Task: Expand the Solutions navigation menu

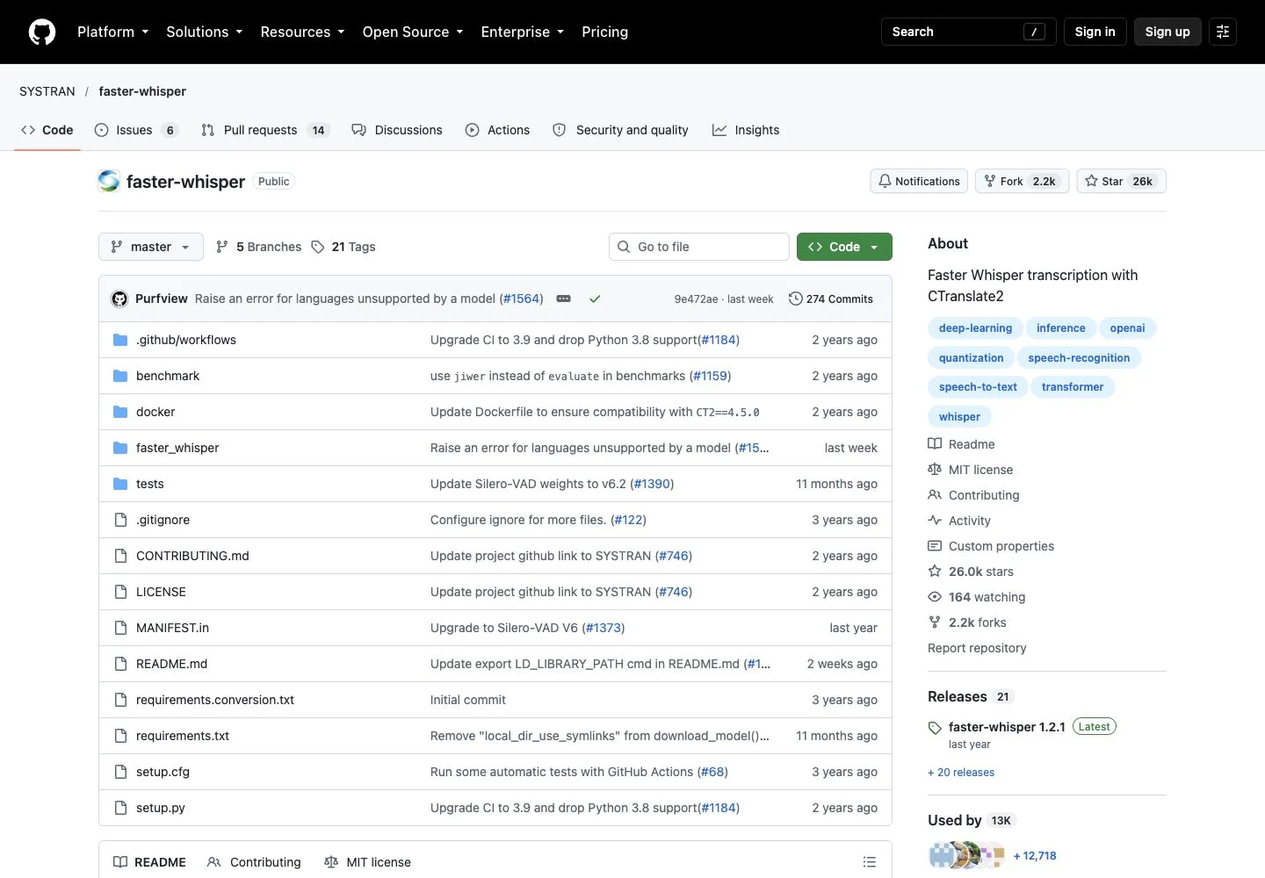Action: 205,32
